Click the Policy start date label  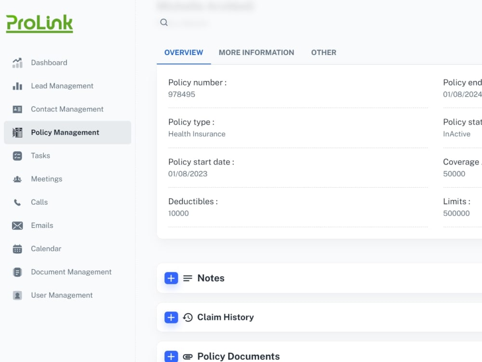click(x=201, y=162)
